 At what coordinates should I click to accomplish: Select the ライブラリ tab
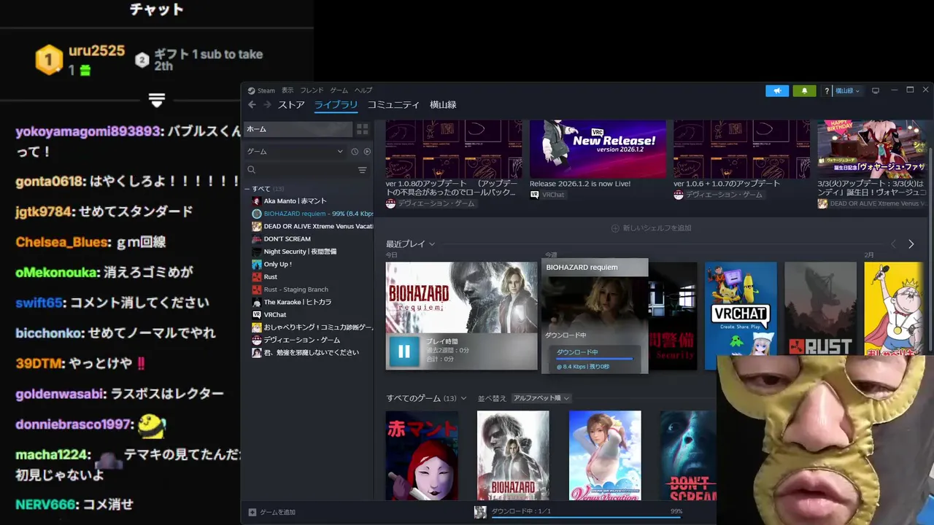[336, 105]
